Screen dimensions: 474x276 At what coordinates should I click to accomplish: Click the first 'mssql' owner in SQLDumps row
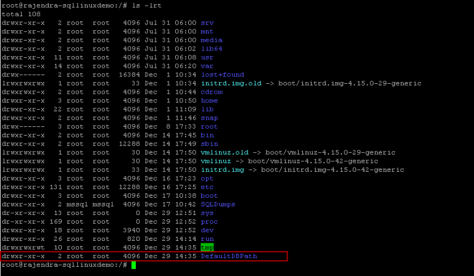[77, 205]
